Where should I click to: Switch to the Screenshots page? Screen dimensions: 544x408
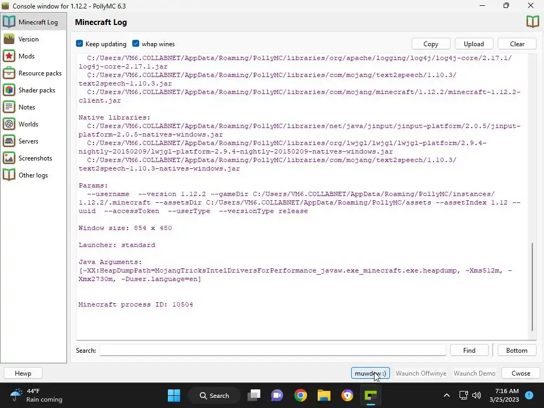tap(33, 158)
